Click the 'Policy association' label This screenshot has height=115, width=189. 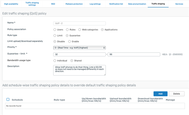tap(17, 29)
